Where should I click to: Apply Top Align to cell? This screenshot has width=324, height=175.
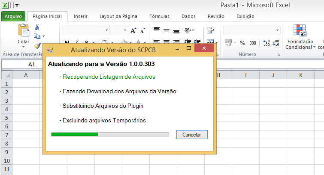point(157,30)
